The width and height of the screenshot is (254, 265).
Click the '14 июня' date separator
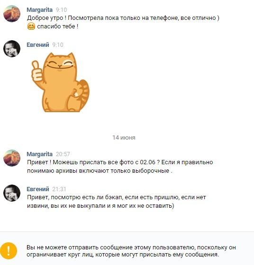[124, 138]
